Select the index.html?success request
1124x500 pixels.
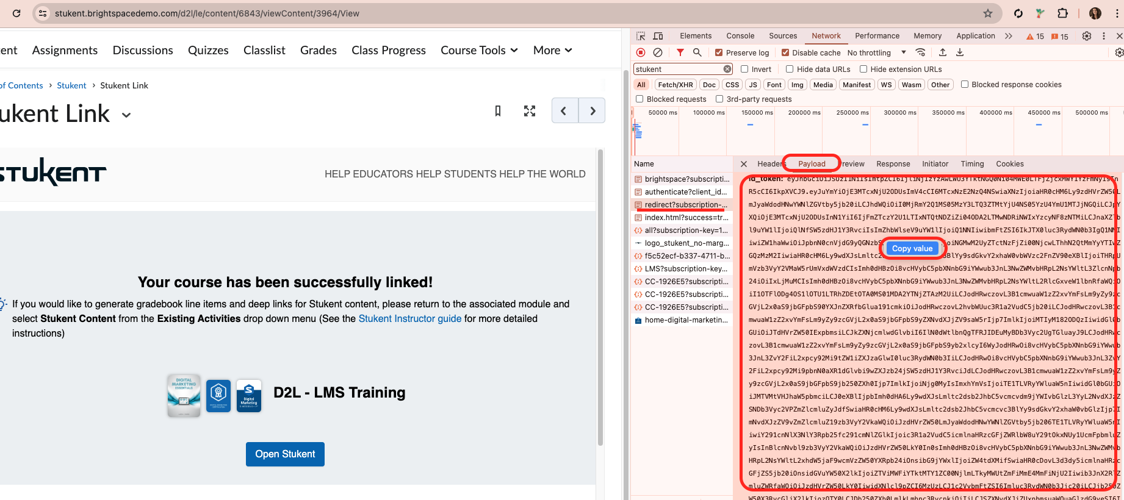pyautogui.click(x=682, y=218)
